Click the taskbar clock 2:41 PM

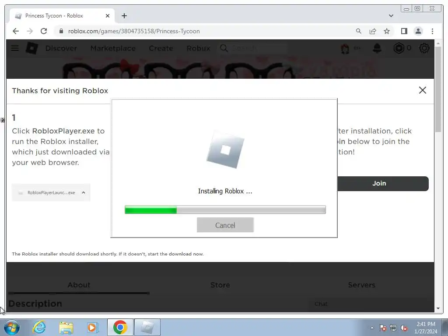[x=426, y=328]
